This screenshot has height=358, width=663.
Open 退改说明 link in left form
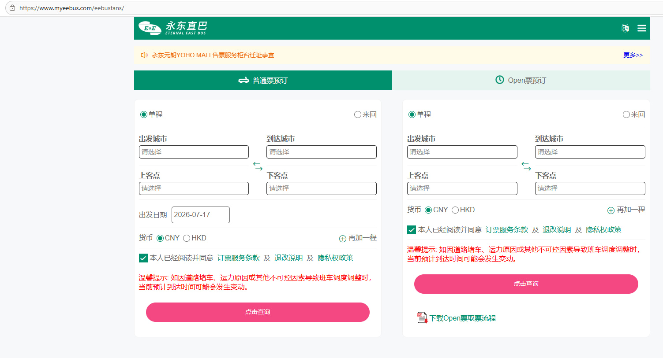[288, 258]
